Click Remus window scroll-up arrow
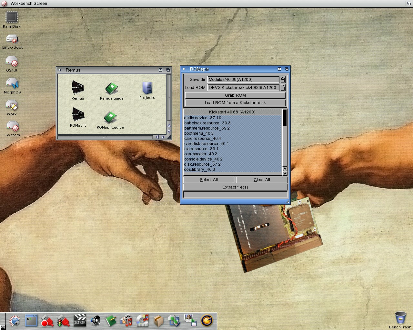 [169, 126]
